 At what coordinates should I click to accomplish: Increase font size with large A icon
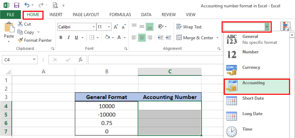(116, 27)
